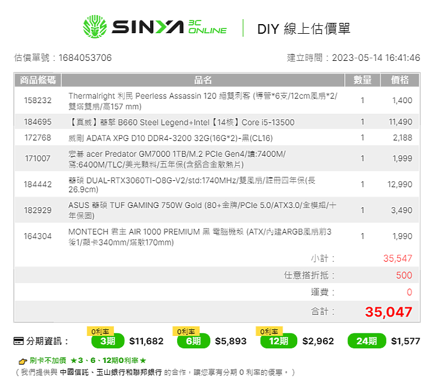Select the 6期 installment badge

193,341
